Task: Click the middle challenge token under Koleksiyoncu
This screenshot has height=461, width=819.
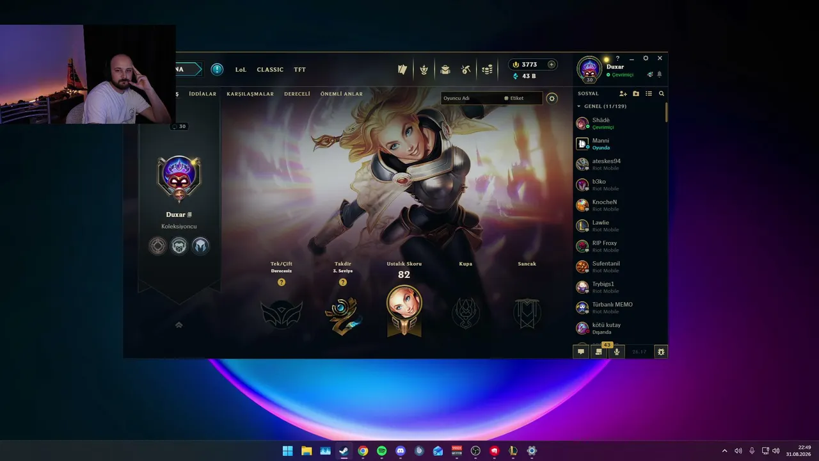Action: pyautogui.click(x=179, y=246)
